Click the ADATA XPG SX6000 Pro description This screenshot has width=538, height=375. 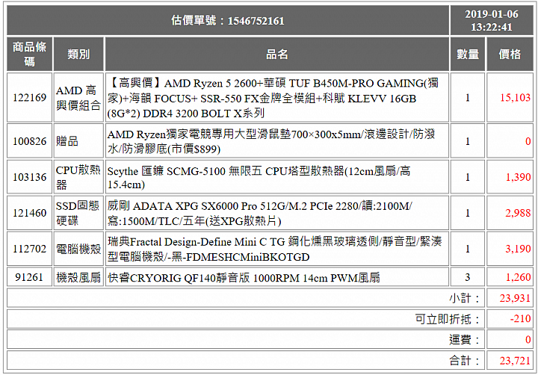[277, 213]
